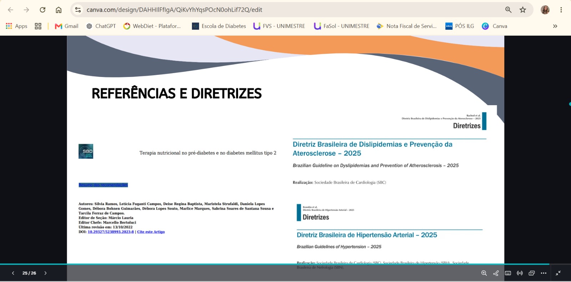Screen dimensions: 571x282
Task: Activate the draw pen tool
Action: click(x=496, y=273)
